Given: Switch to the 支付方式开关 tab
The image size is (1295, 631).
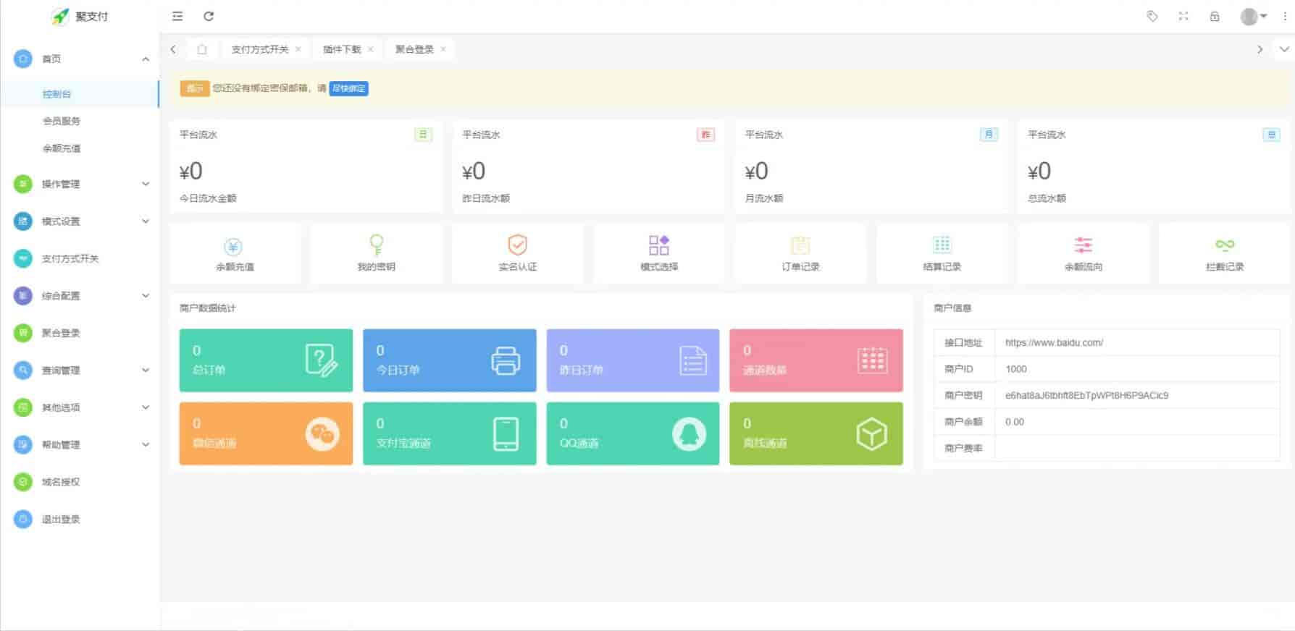Looking at the screenshot, I should (259, 49).
